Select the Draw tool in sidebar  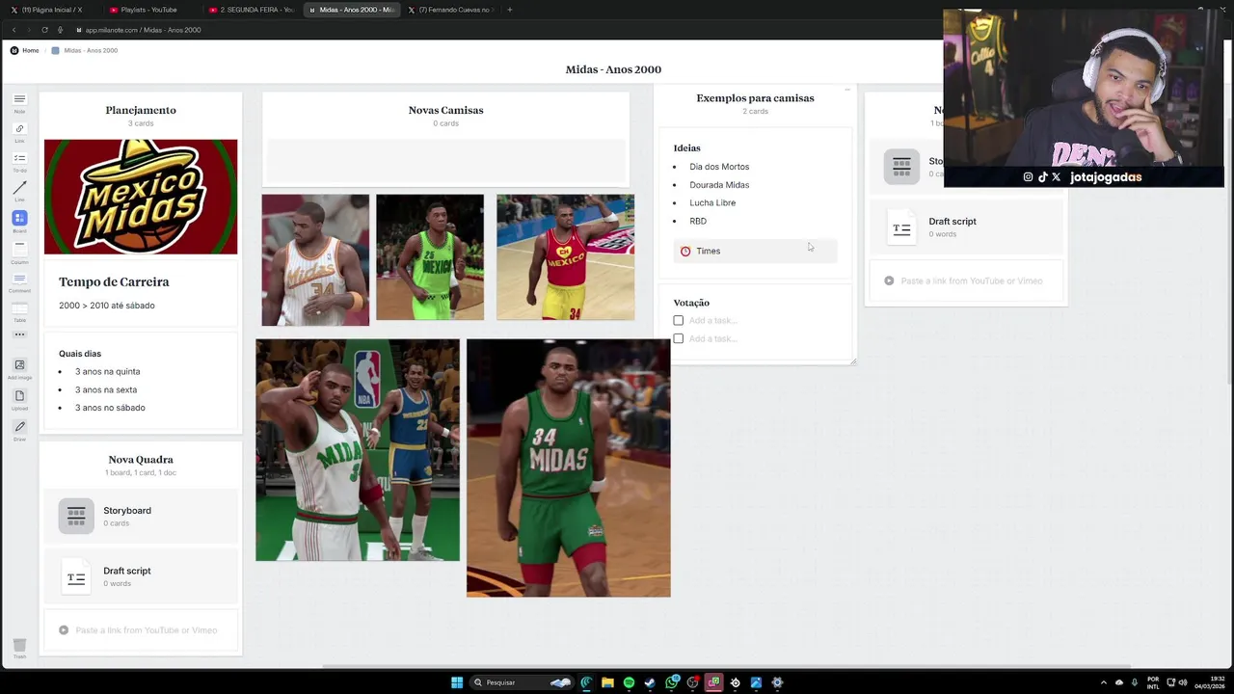click(x=19, y=430)
